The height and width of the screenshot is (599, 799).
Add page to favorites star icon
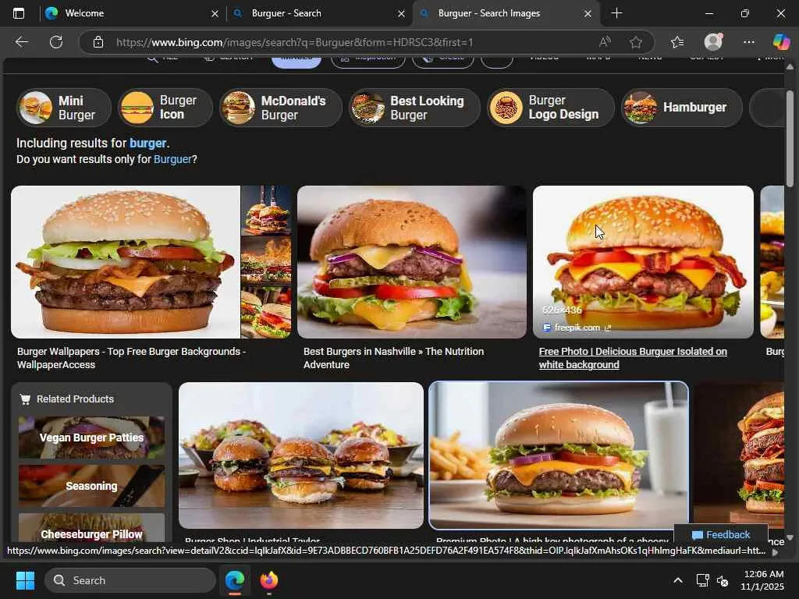tap(635, 42)
